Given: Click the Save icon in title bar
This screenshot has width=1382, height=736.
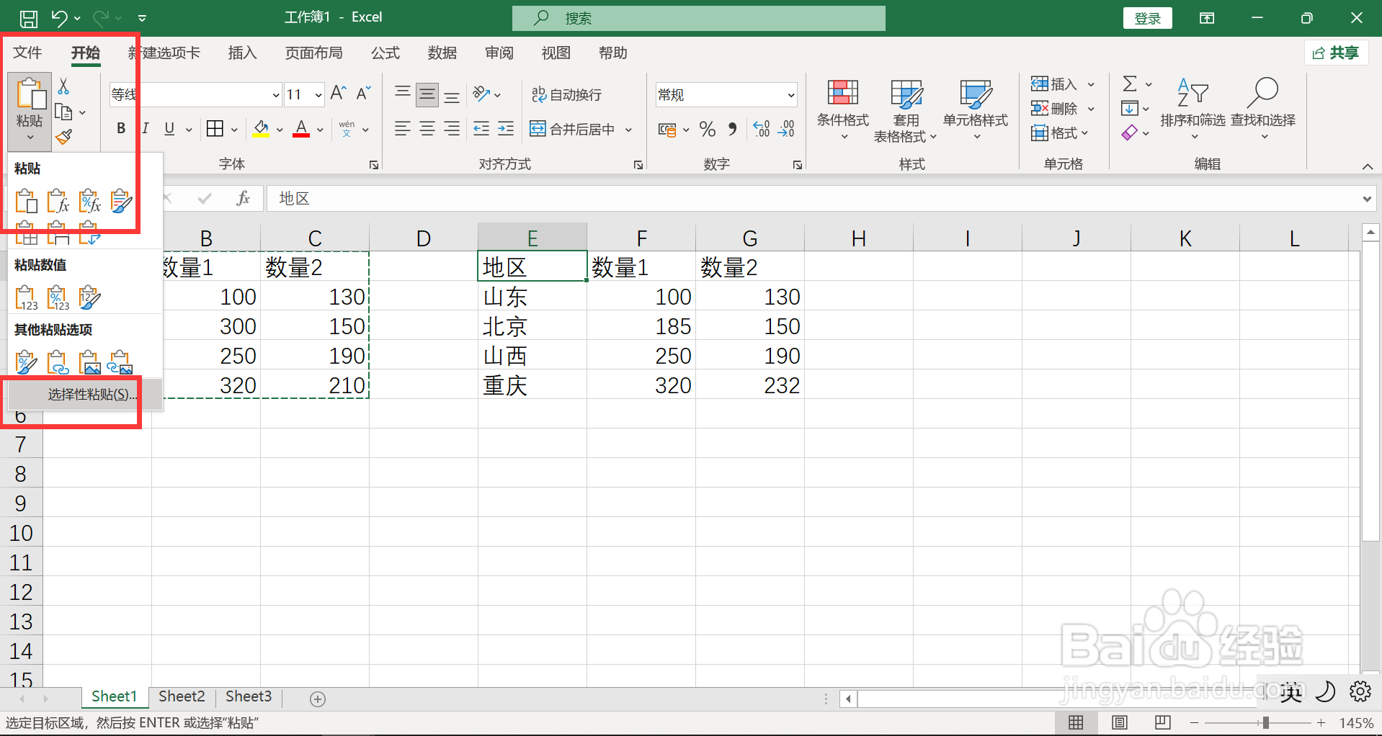Looking at the screenshot, I should tap(28, 18).
